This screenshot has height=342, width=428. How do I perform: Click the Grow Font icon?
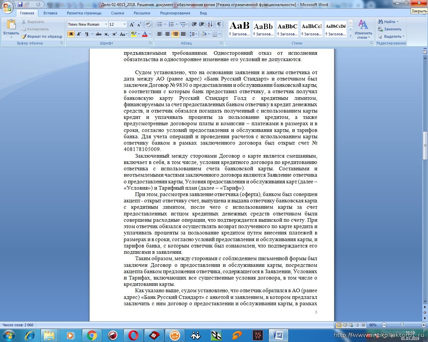pyautogui.click(x=132, y=24)
